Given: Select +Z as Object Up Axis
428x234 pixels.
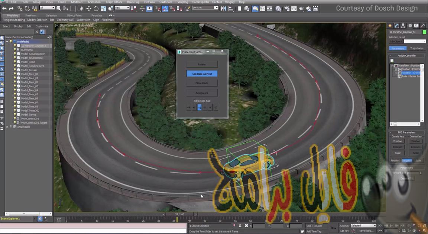Looking at the screenshot, I should pyautogui.click(x=199, y=108).
